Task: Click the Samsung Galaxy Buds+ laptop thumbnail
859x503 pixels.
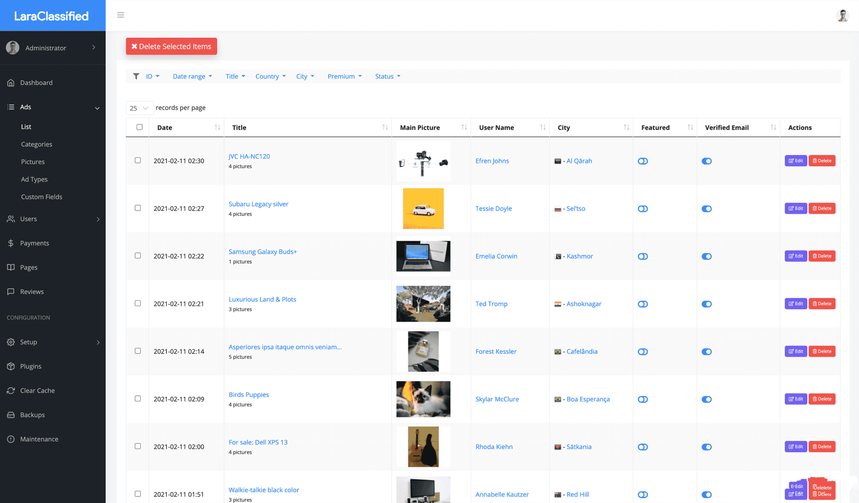Action: pos(423,256)
